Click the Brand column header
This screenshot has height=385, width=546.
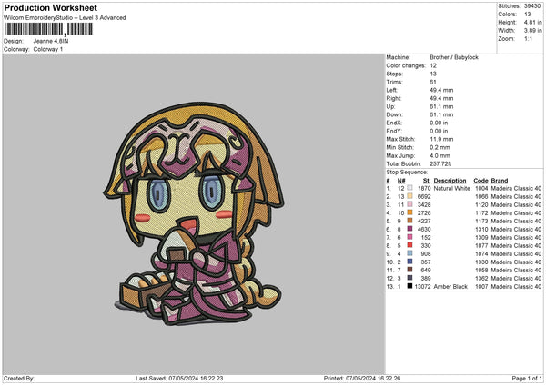(500, 181)
